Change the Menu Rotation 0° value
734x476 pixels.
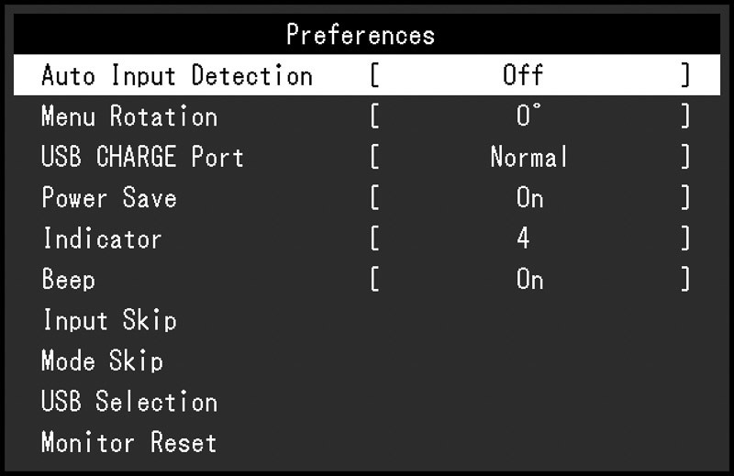[525, 116]
